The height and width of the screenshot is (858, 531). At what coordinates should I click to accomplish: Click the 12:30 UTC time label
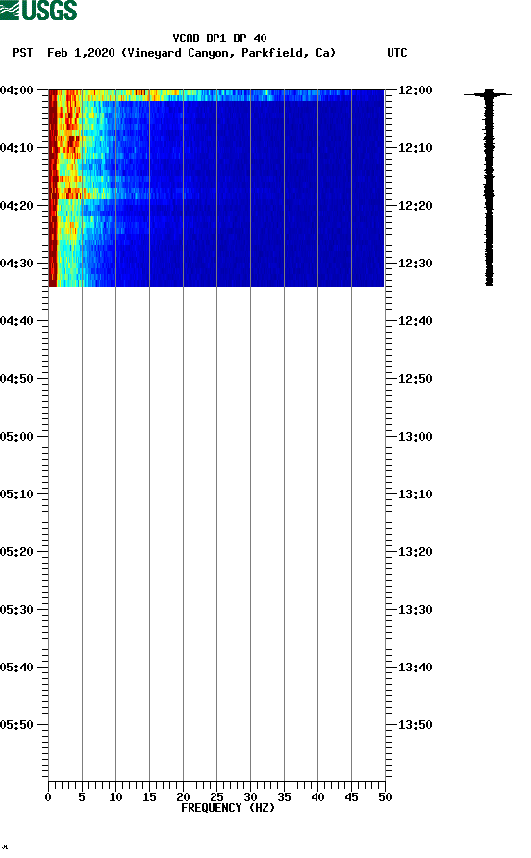[x=415, y=264]
